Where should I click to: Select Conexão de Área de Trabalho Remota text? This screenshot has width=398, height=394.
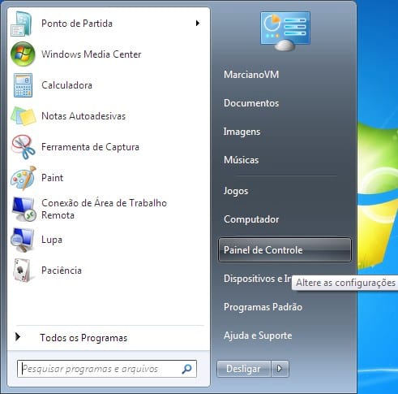click(x=104, y=209)
